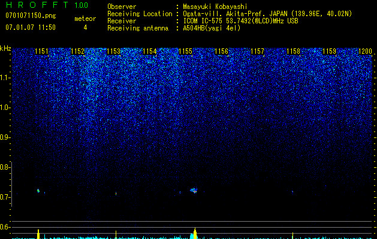Click observer name Masayuki Kobayashi

click(215, 7)
